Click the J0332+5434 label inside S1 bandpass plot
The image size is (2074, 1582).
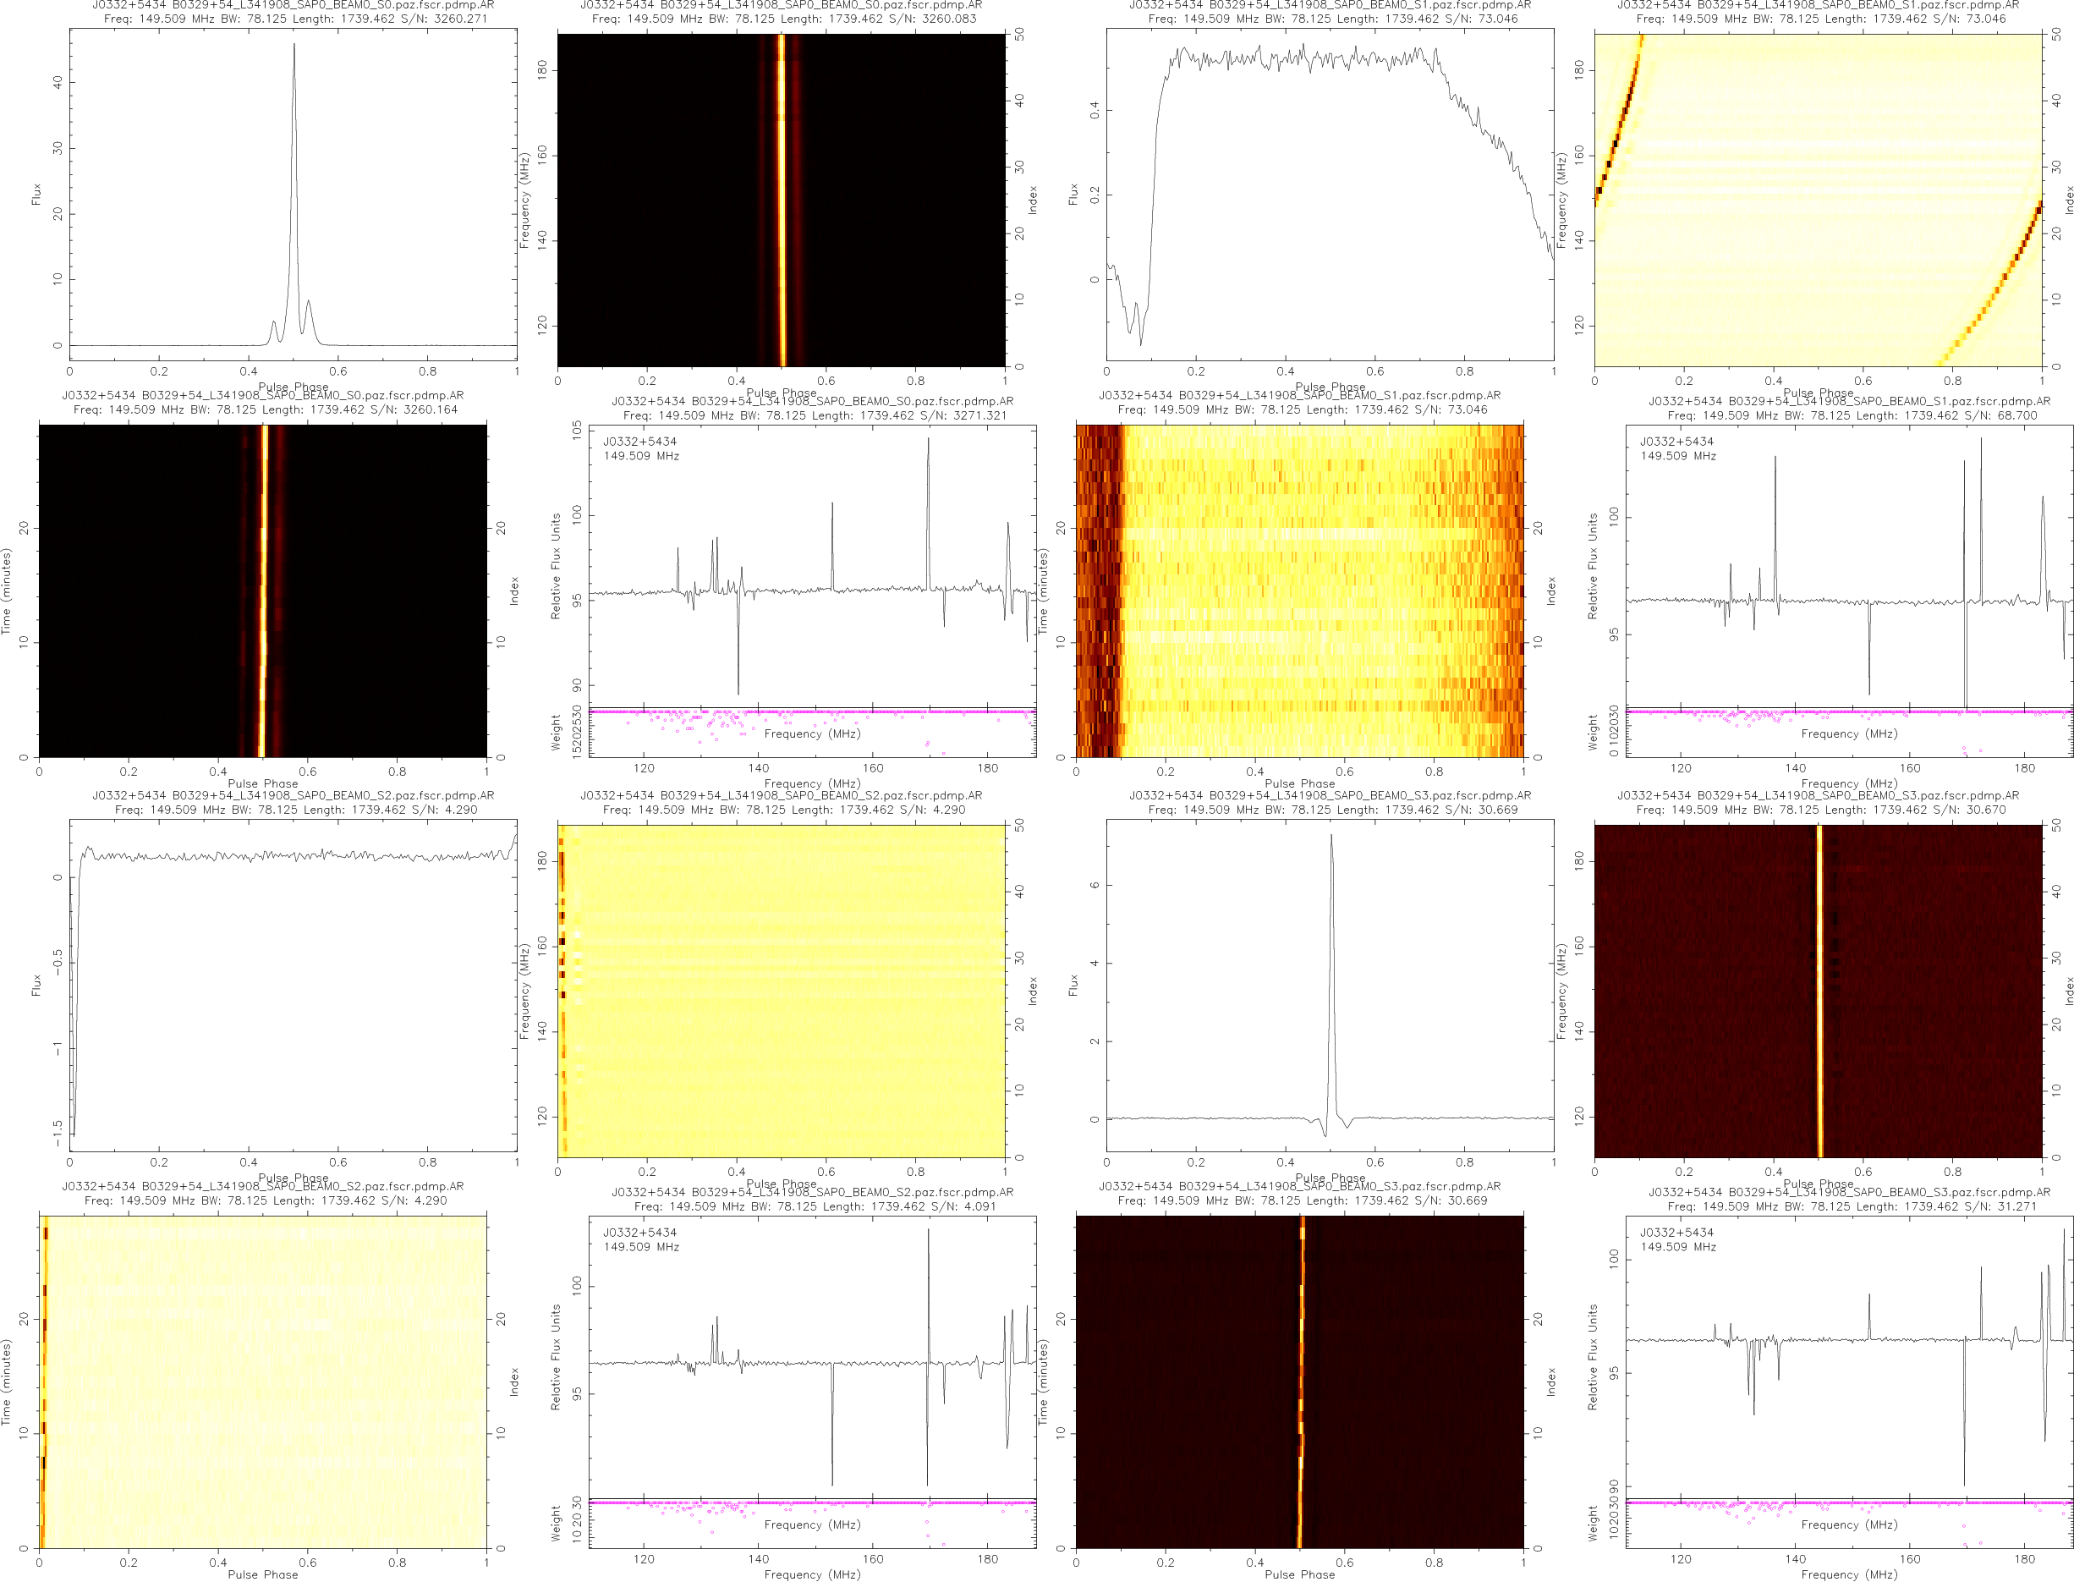pyautogui.click(x=1676, y=441)
